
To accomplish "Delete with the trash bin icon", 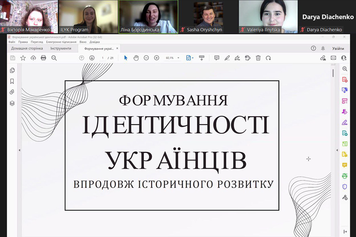I will [258, 58].
